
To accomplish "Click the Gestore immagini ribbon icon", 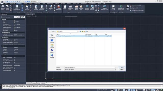I will 92,8.
